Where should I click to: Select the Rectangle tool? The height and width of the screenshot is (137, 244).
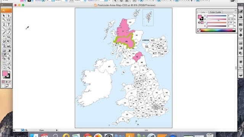pyautogui.click(x=9, y=29)
